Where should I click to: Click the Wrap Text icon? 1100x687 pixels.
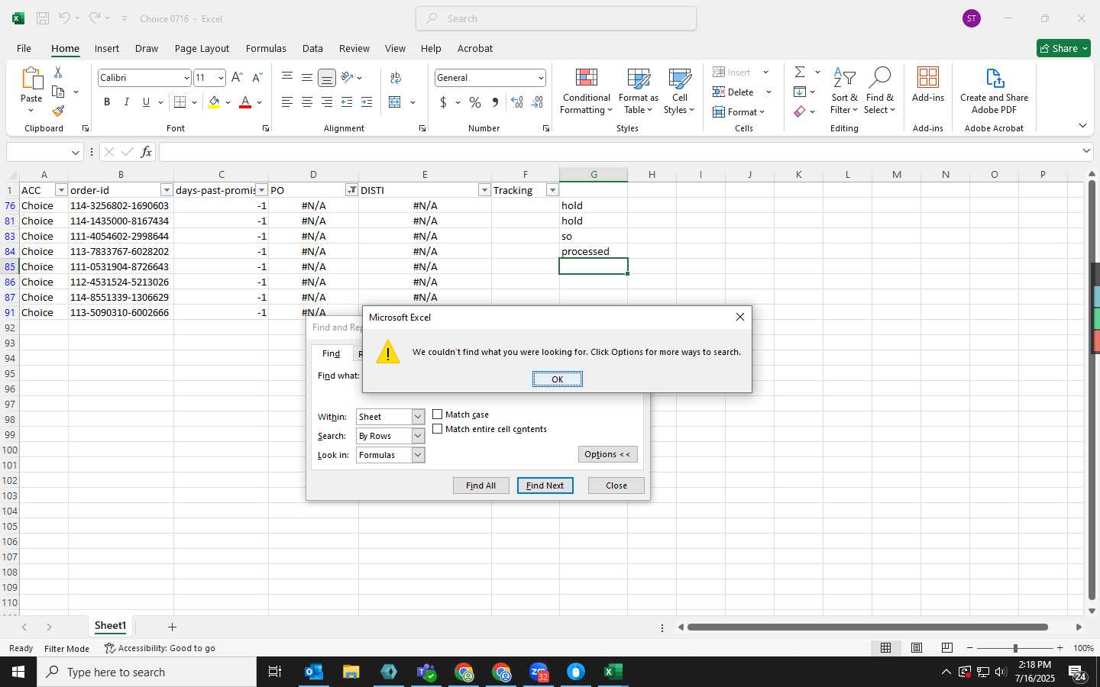(396, 78)
